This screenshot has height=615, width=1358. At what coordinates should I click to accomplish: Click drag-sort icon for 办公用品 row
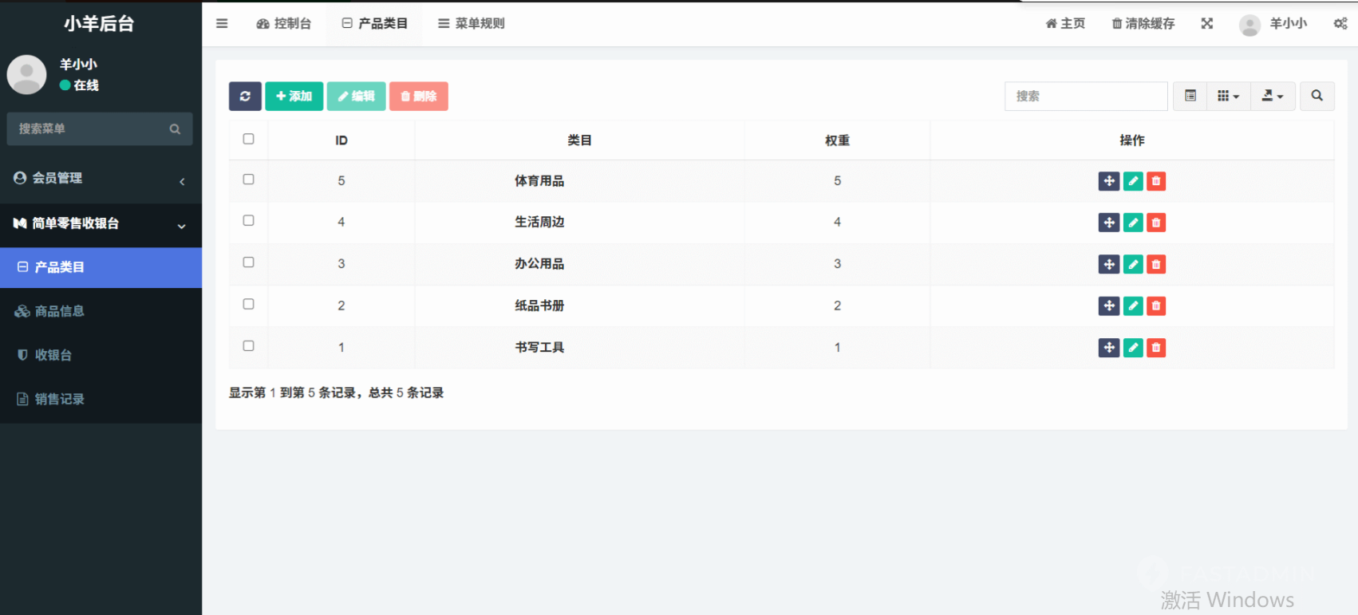(1109, 264)
